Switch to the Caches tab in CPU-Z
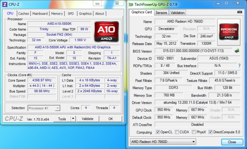The image size is (247, 149). [24, 14]
